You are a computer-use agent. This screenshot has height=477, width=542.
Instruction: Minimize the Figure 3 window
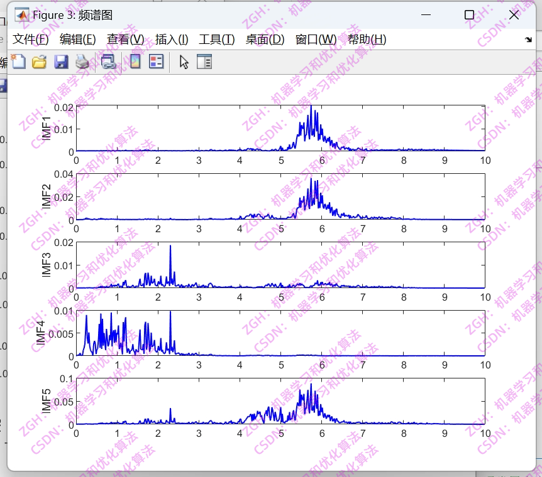(426, 14)
